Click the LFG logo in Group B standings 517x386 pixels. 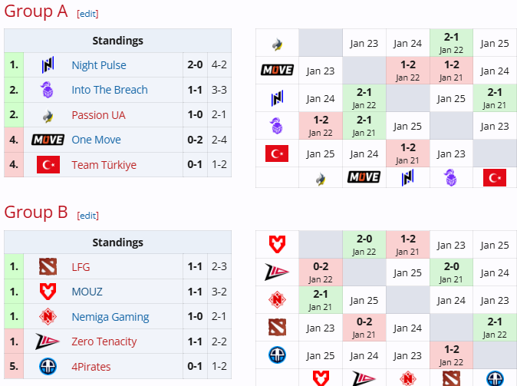[48, 267]
